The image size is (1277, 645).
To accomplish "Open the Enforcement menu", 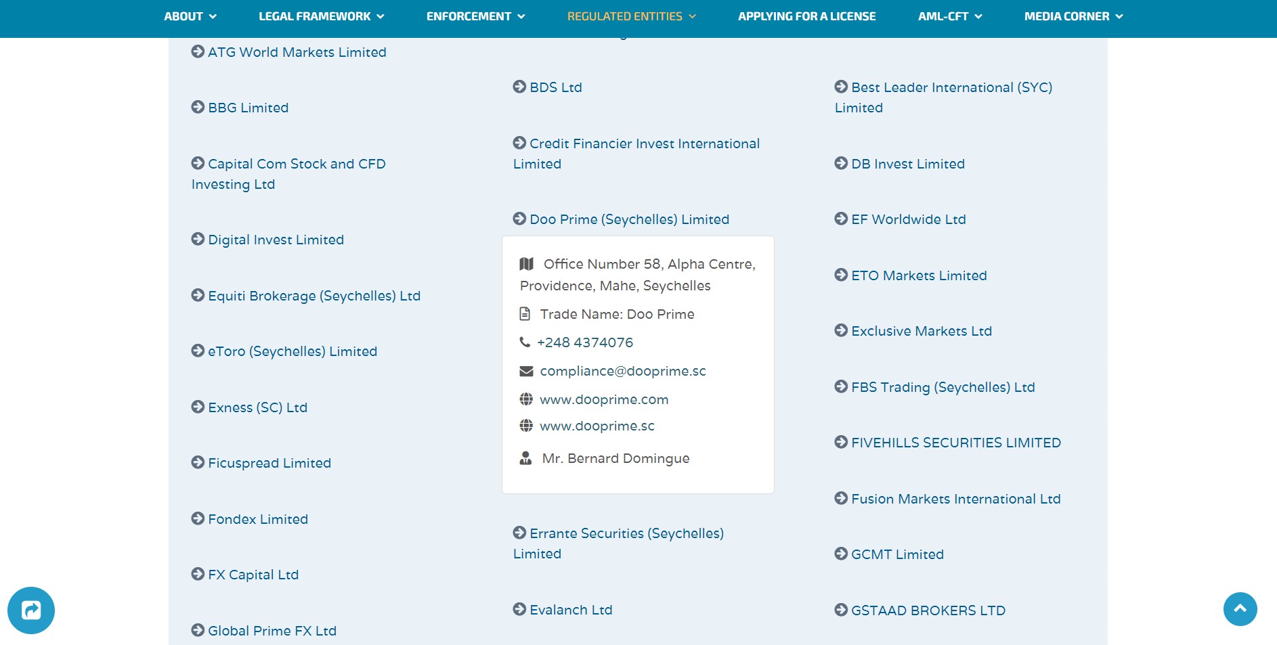I will pos(475,16).
